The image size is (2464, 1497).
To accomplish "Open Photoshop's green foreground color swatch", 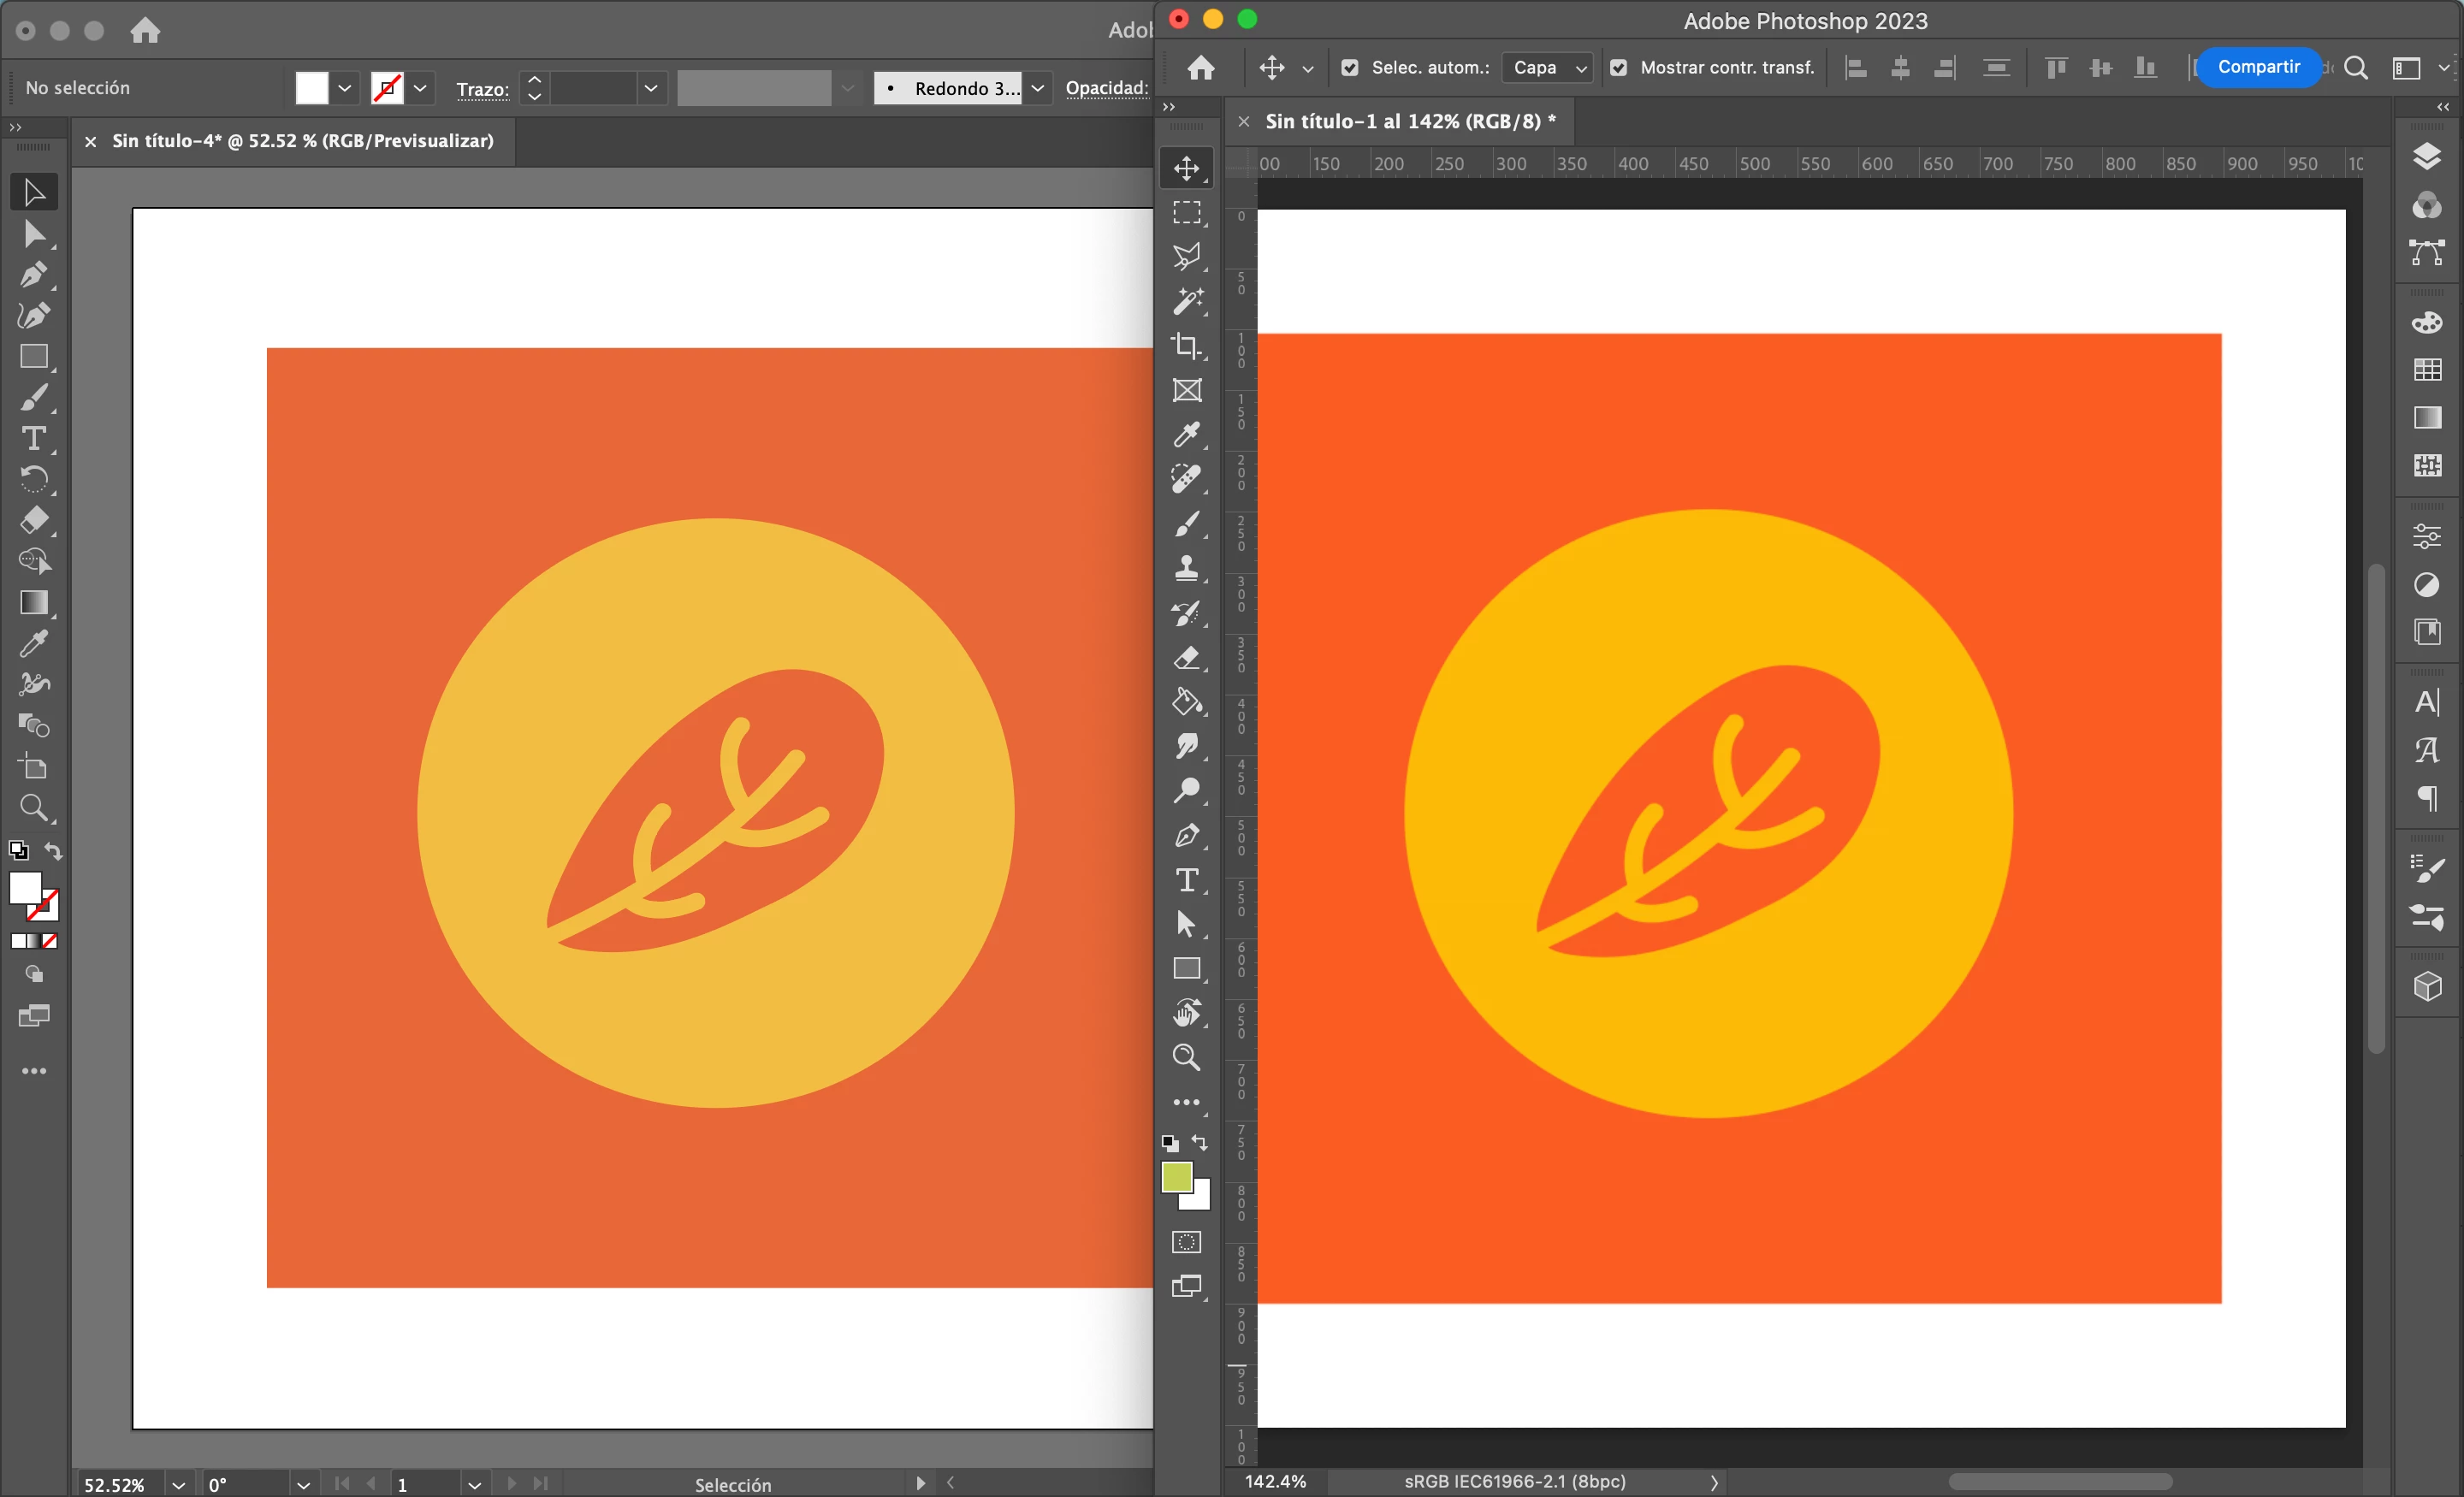I will coord(1176,1177).
